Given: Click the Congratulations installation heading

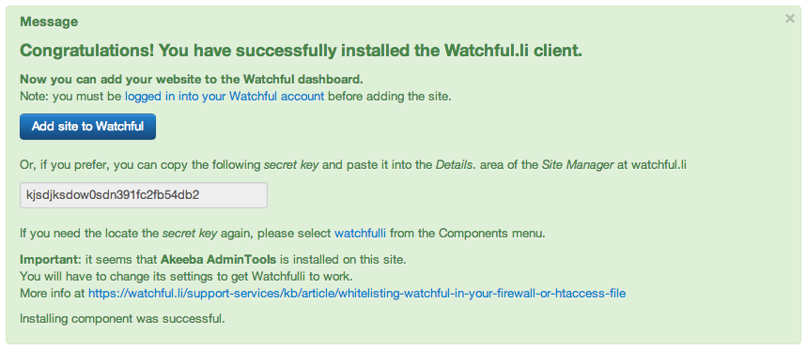Looking at the screenshot, I should (x=301, y=51).
